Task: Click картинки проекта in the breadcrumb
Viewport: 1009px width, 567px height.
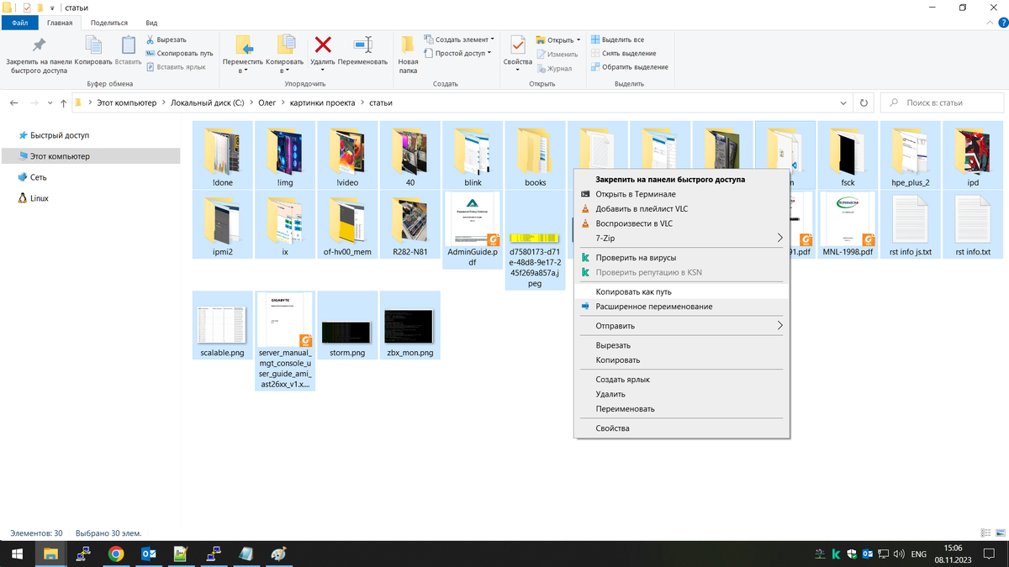Action: [323, 103]
